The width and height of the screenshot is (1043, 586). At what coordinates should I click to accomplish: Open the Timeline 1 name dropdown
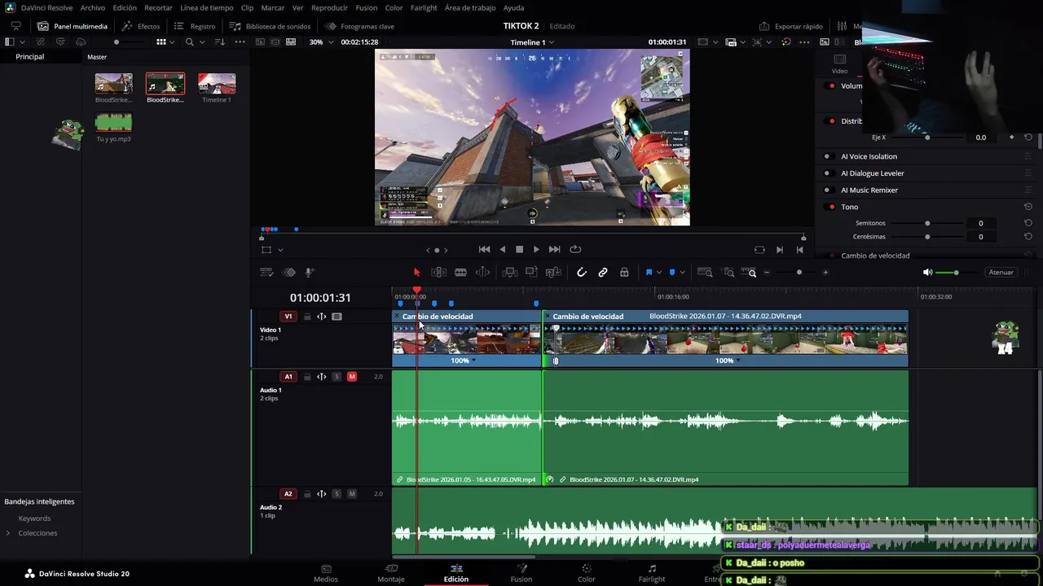click(532, 42)
